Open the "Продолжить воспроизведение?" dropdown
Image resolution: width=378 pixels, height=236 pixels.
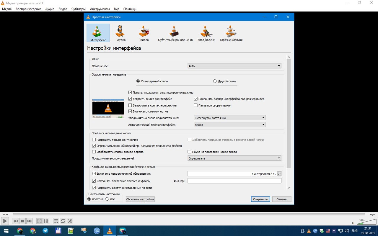tap(234, 158)
